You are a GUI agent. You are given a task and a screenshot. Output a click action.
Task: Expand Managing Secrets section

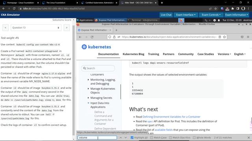(88, 98)
